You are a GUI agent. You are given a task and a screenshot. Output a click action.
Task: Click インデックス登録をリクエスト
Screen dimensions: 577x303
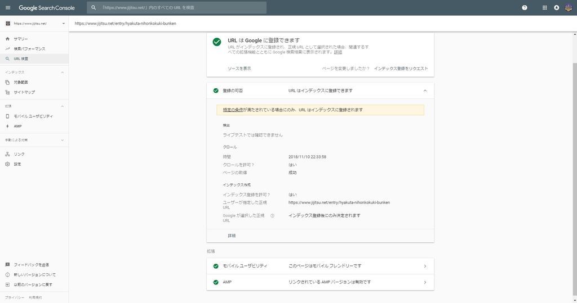[401, 69]
